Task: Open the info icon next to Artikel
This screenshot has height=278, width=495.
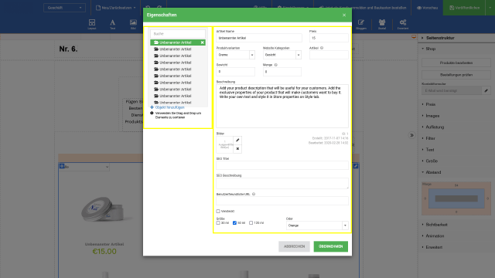Action: click(322, 48)
